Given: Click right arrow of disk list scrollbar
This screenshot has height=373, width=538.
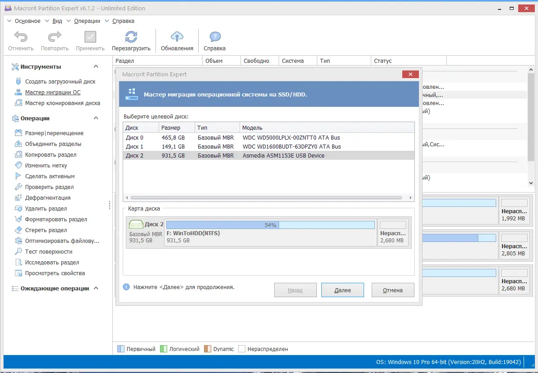Looking at the screenshot, I should click(410, 197).
